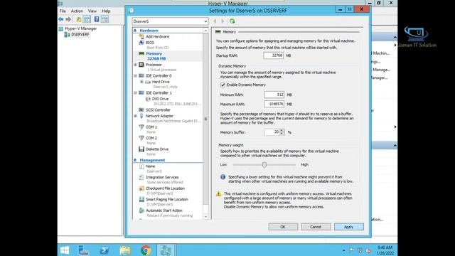Select Add Hardware icon in the tree
Screen dimensions: 455x256
click(x=141, y=36)
